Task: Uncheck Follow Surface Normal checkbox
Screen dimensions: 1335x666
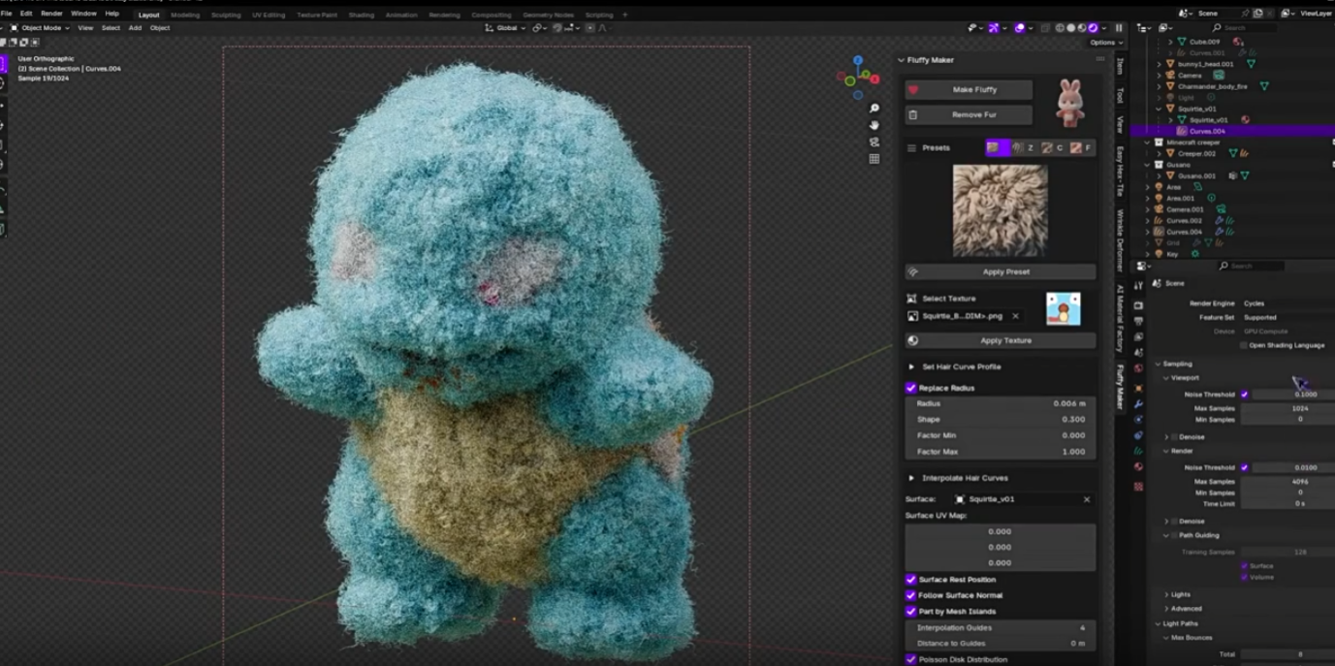Action: pos(910,595)
